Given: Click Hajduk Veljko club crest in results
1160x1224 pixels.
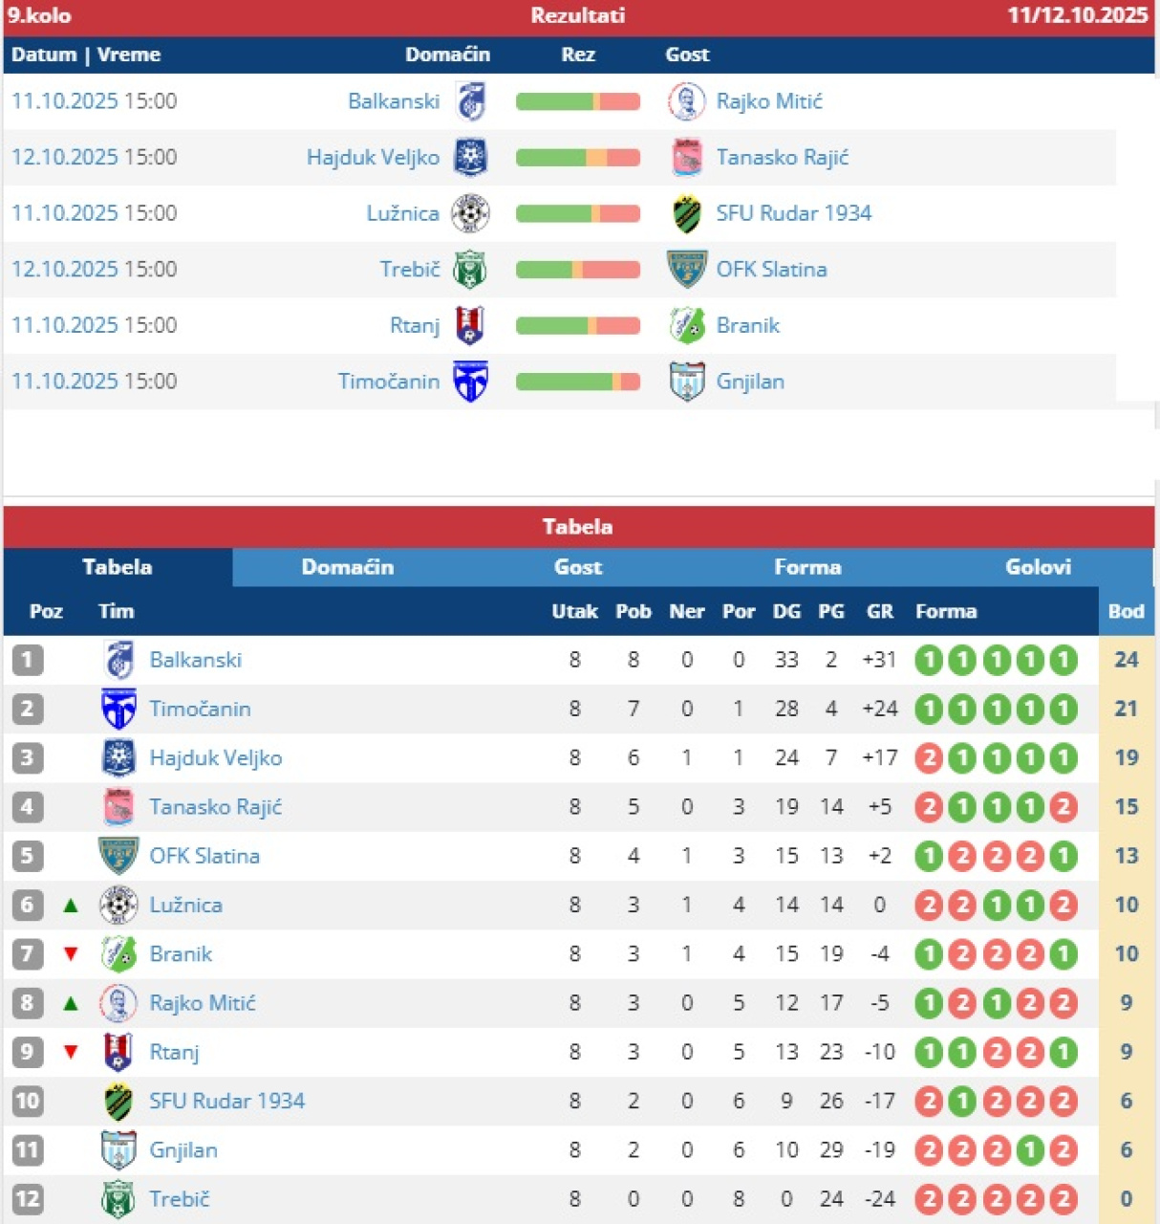Looking at the screenshot, I should pyautogui.click(x=470, y=158).
